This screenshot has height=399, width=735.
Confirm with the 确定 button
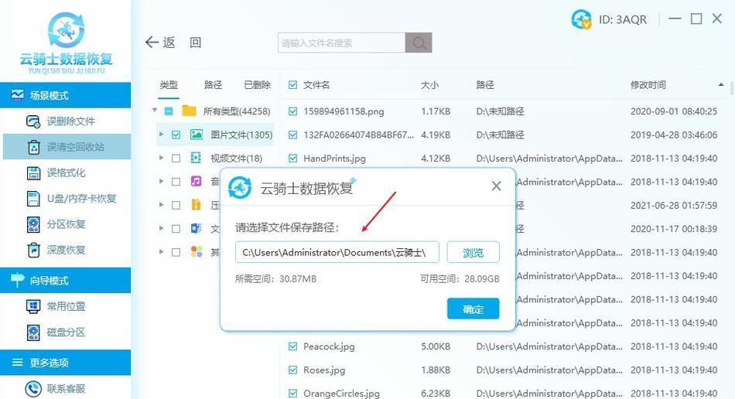point(473,309)
